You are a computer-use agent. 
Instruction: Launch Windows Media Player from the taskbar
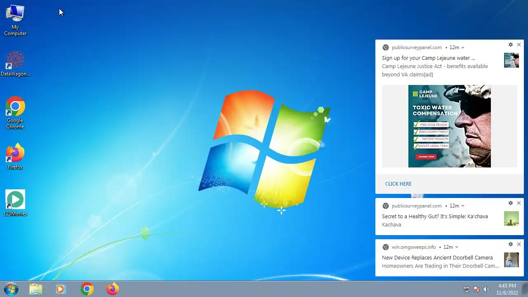(61, 289)
